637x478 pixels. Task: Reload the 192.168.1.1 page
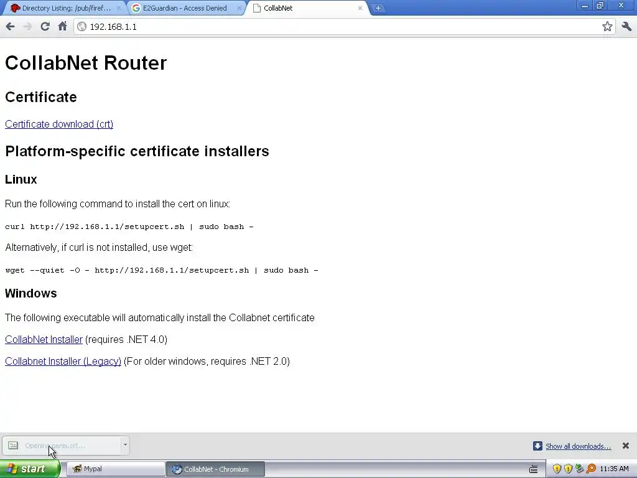(x=45, y=27)
